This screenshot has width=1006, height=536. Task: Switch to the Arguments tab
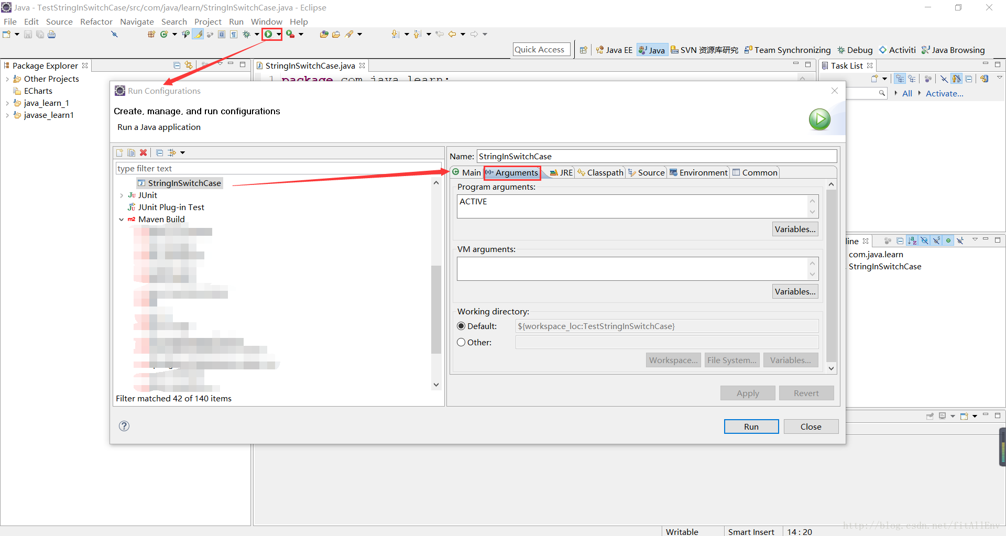pos(512,172)
